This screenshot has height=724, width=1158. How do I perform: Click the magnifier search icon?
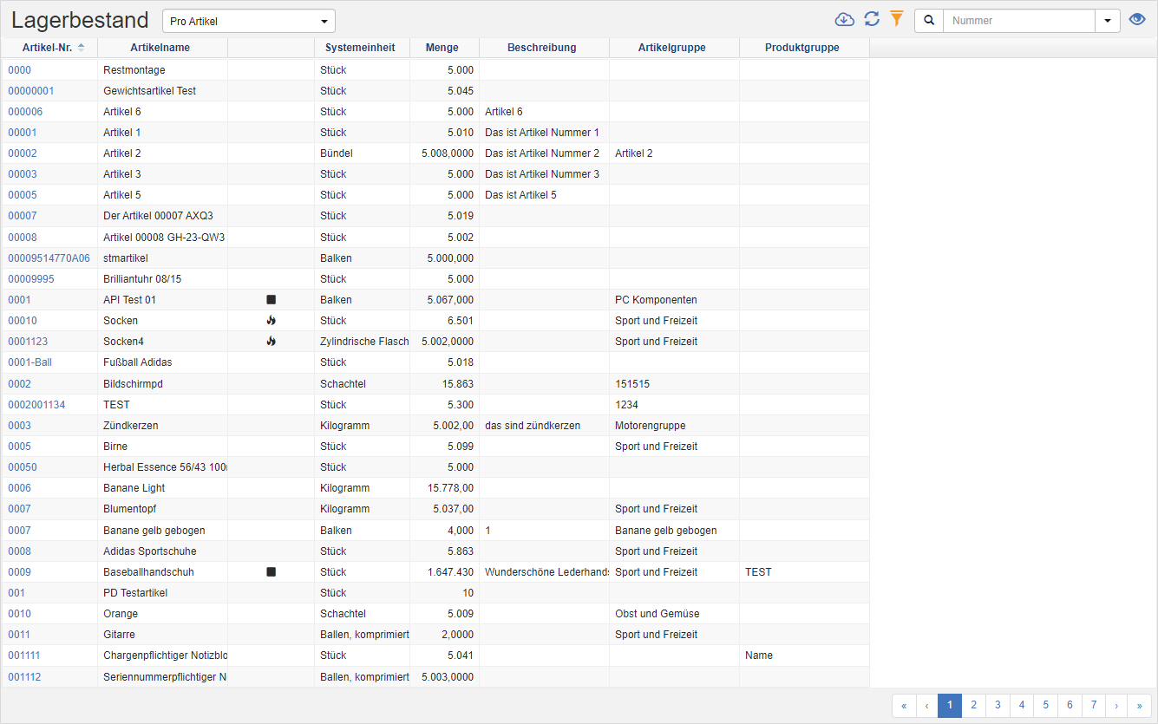929,21
